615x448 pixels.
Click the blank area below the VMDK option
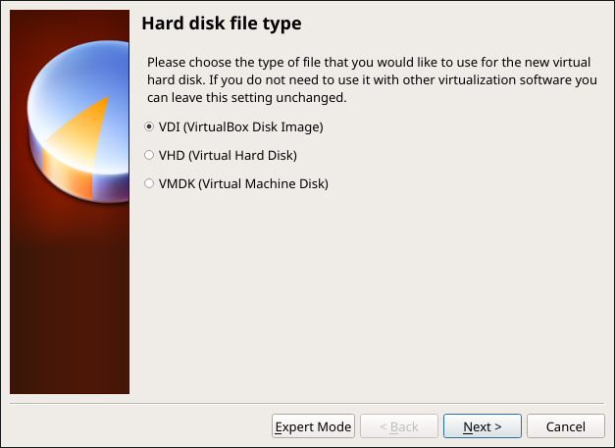point(373,294)
